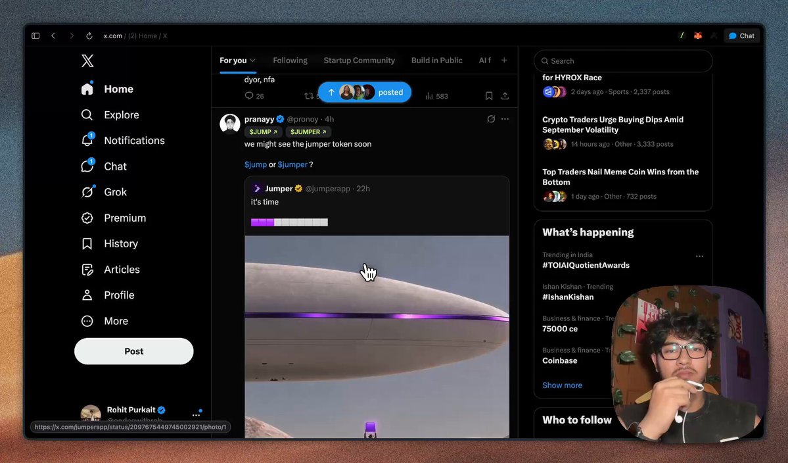This screenshot has width=788, height=463.
Task: Open replies on the post with 26 comments
Action: pyautogui.click(x=254, y=96)
